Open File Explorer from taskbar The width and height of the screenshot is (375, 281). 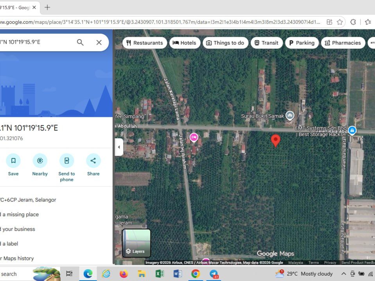142,274
